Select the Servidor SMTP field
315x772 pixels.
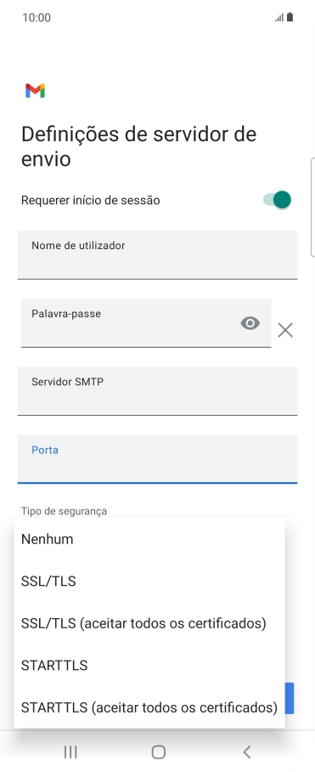[x=157, y=391]
